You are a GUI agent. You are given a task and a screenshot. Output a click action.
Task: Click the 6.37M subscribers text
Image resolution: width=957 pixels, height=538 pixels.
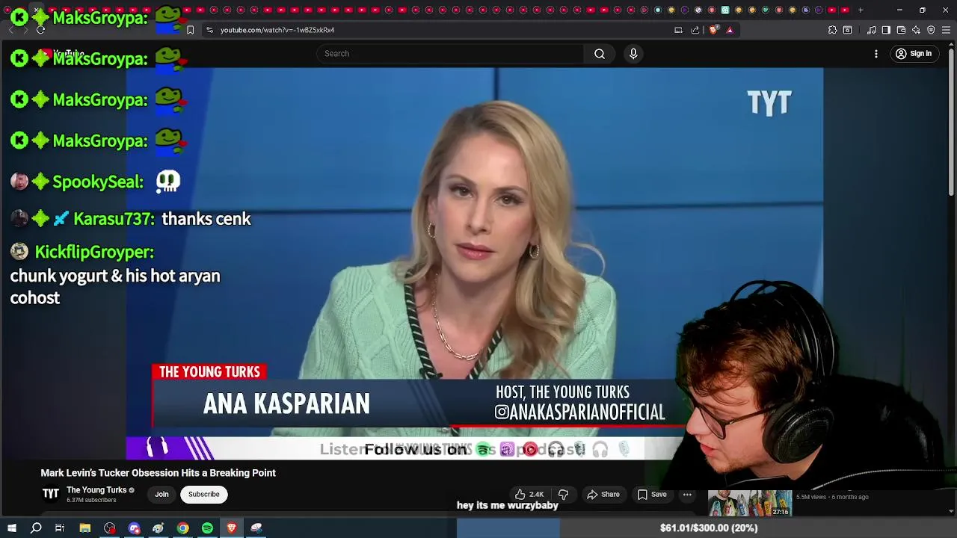(x=91, y=500)
